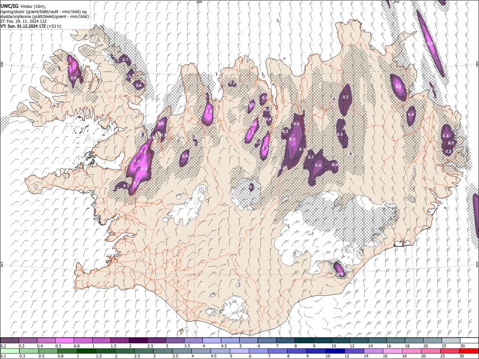Image resolution: width=479 pixels, height=359 pixels.
Task: Pick bottom-row palest green swatch labeled 0.1
Action: coord(10,351)
